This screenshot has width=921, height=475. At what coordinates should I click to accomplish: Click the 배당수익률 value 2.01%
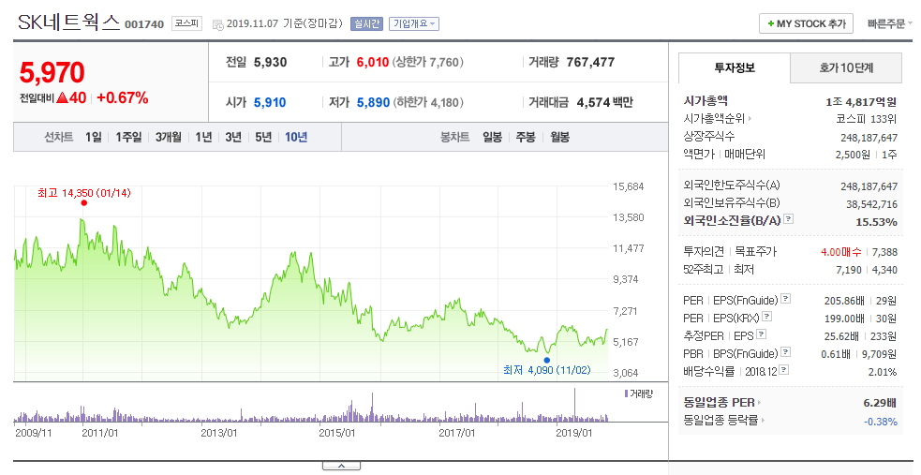[883, 372]
